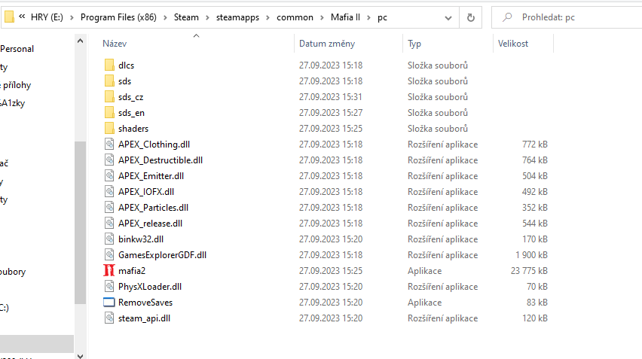This screenshot has width=642, height=359.
Task: Navigate to steamapps breadcrumb
Action: pos(237,17)
